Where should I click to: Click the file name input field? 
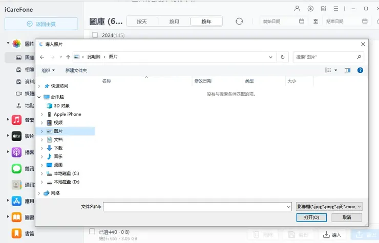pyautogui.click(x=194, y=207)
